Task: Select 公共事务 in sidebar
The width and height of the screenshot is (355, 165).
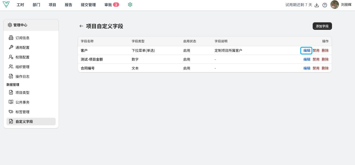Action: point(31,102)
